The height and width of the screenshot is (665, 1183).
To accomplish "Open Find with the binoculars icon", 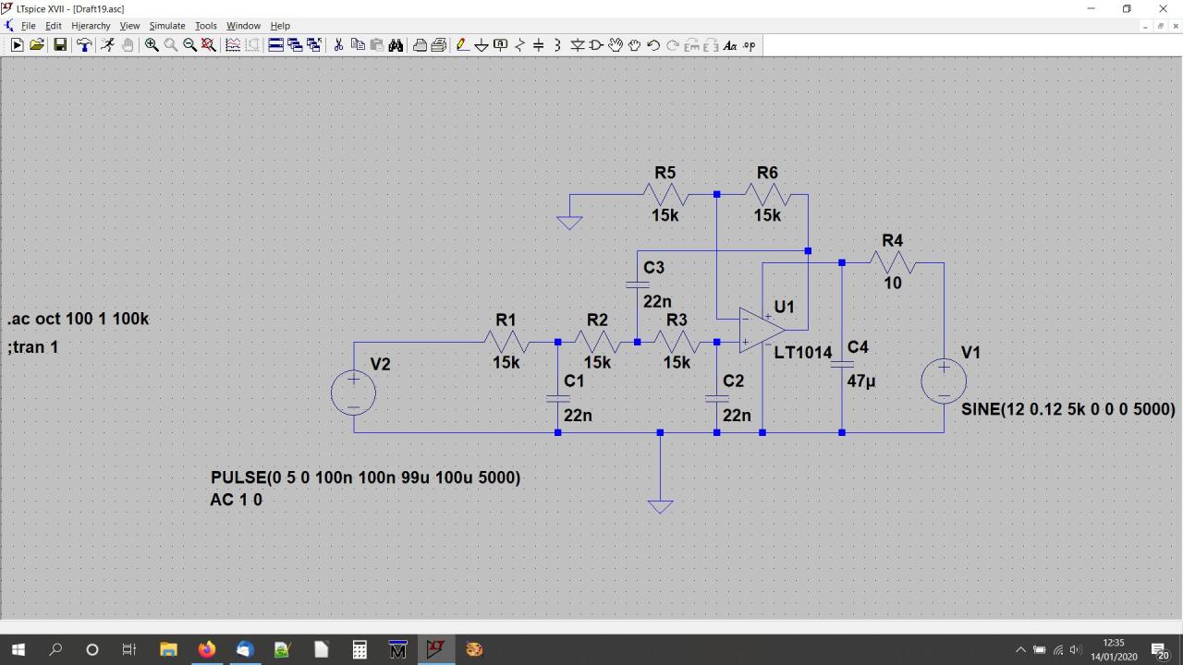I will pos(396,45).
